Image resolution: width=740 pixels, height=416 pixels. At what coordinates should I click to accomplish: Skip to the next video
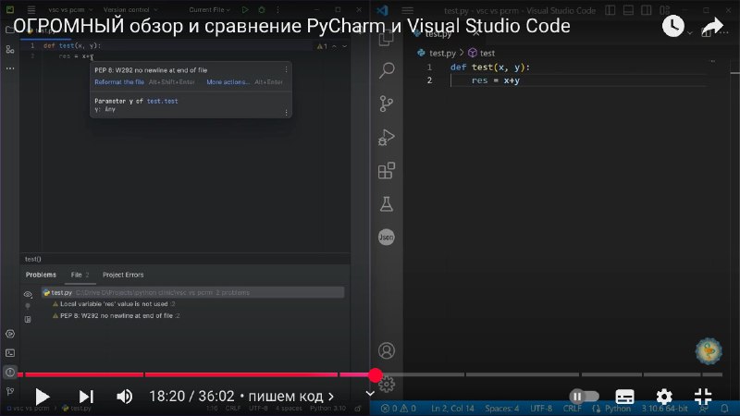[x=86, y=397]
